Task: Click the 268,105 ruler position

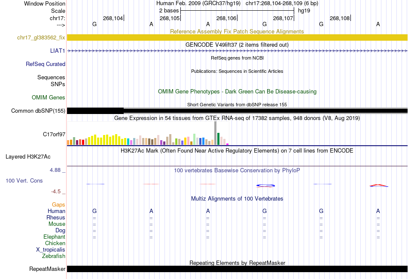Action: tap(170, 18)
